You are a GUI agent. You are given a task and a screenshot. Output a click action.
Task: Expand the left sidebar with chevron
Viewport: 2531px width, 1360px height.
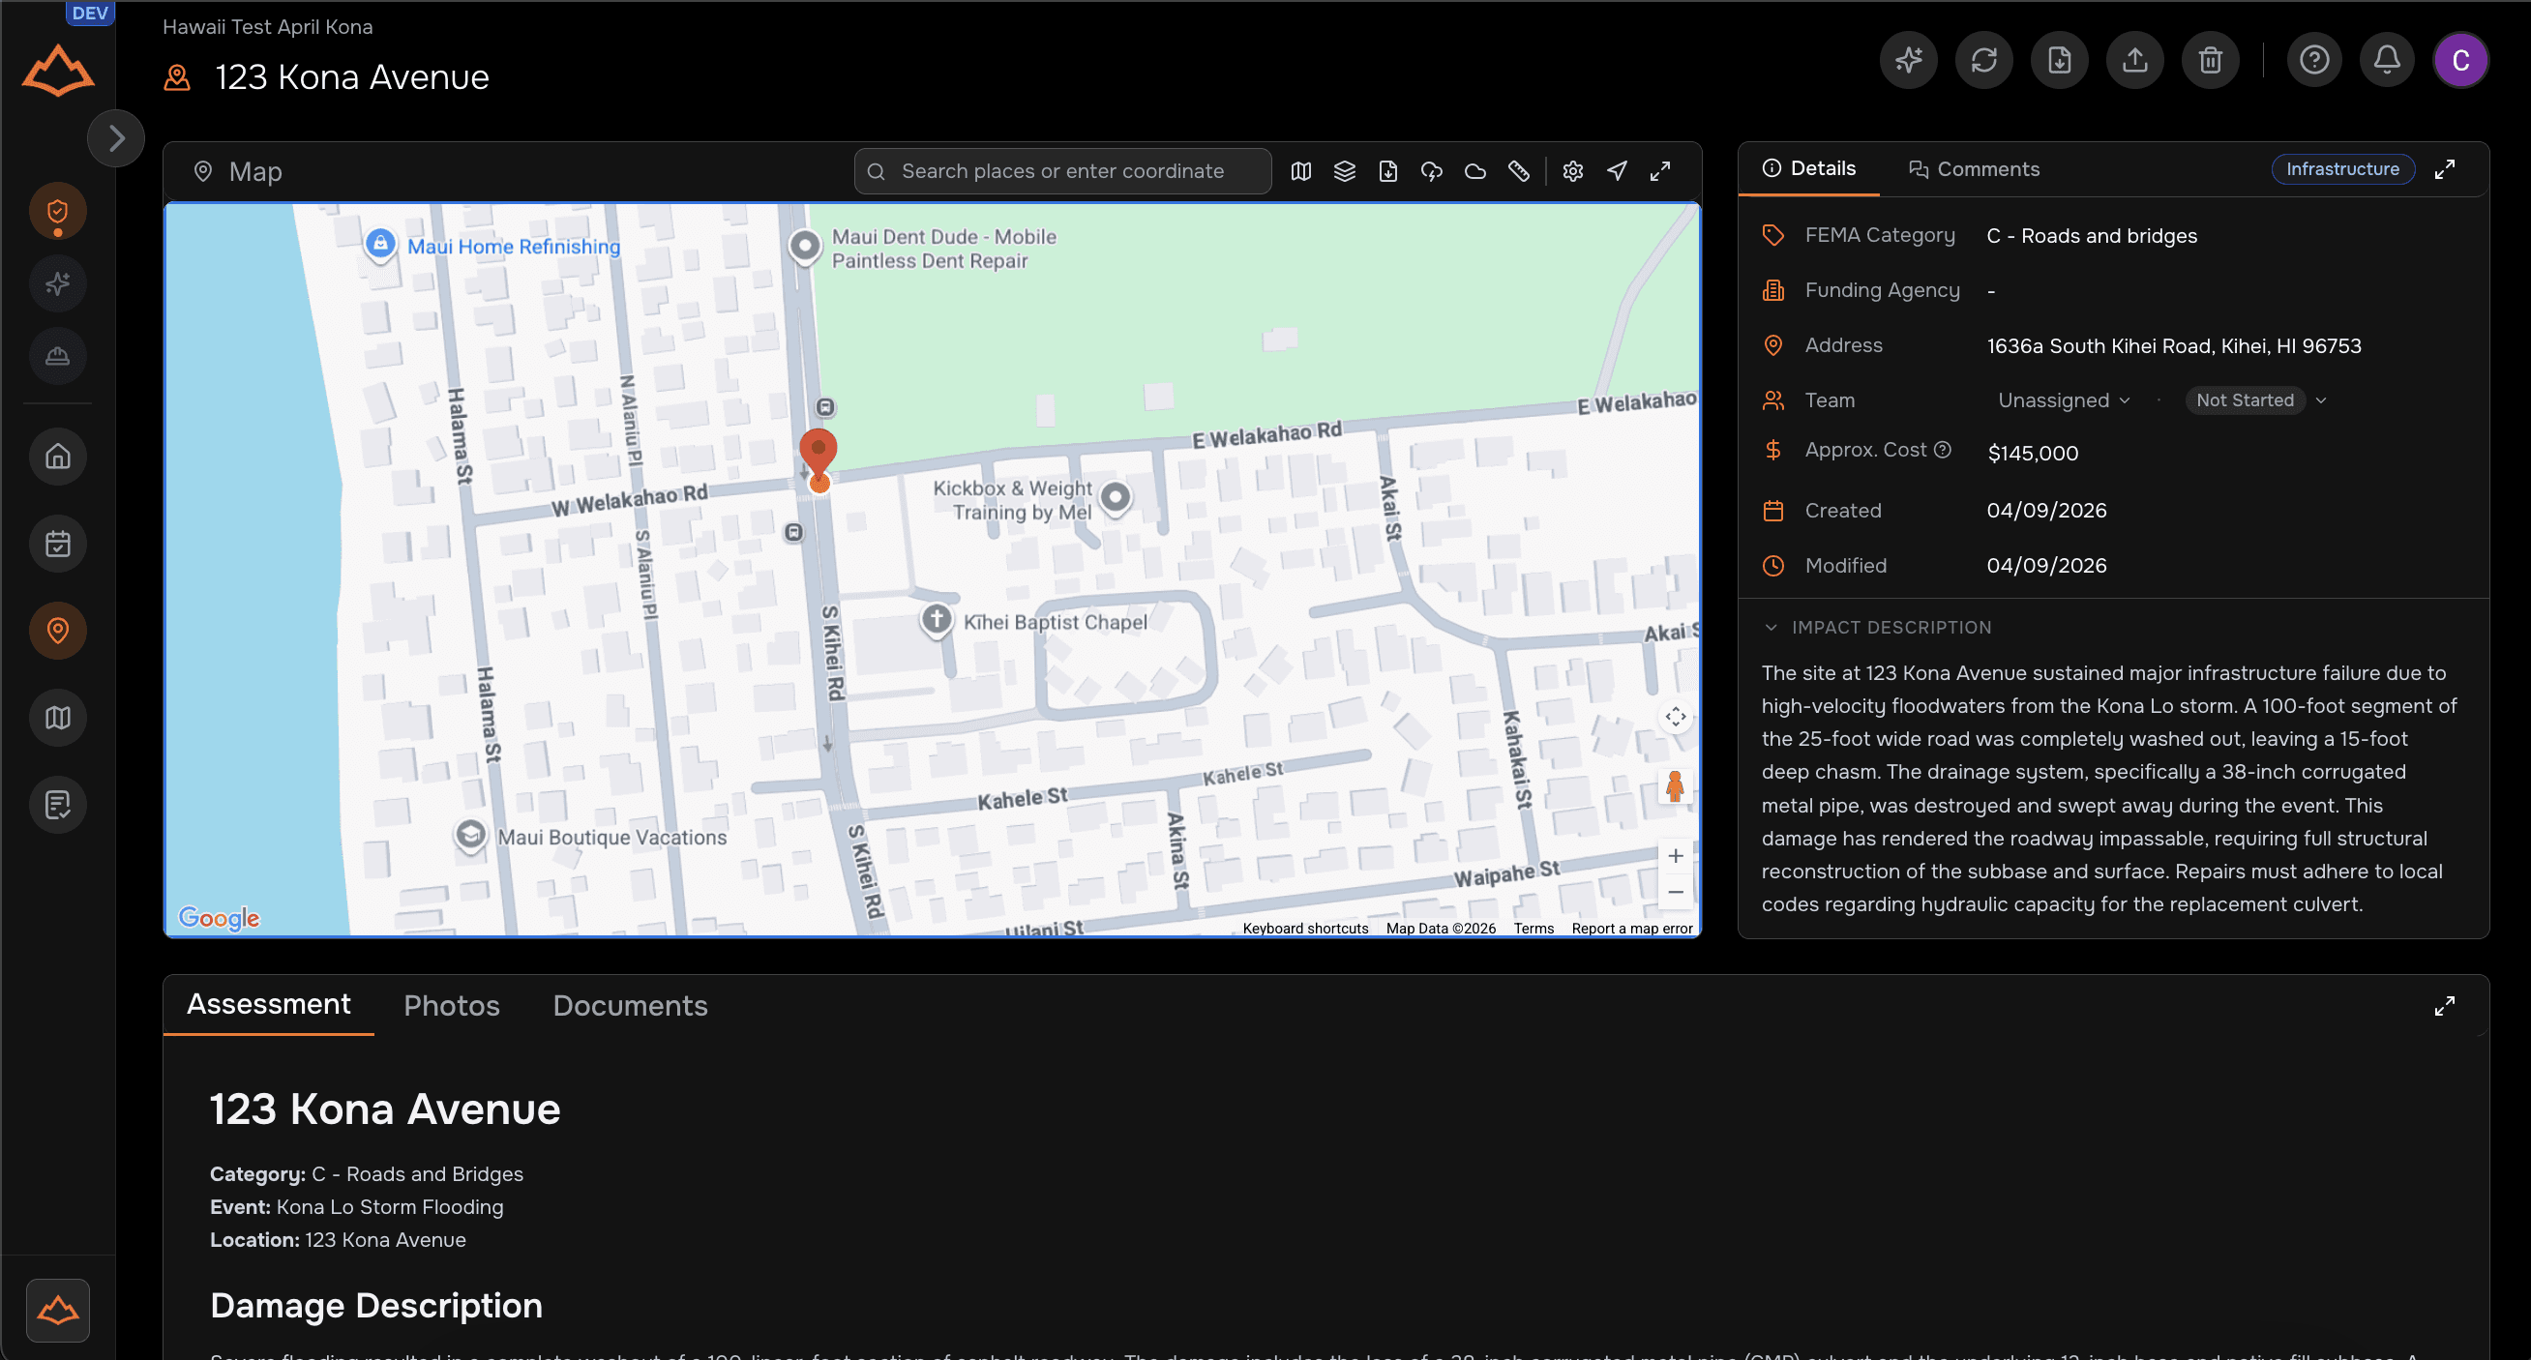(116, 138)
